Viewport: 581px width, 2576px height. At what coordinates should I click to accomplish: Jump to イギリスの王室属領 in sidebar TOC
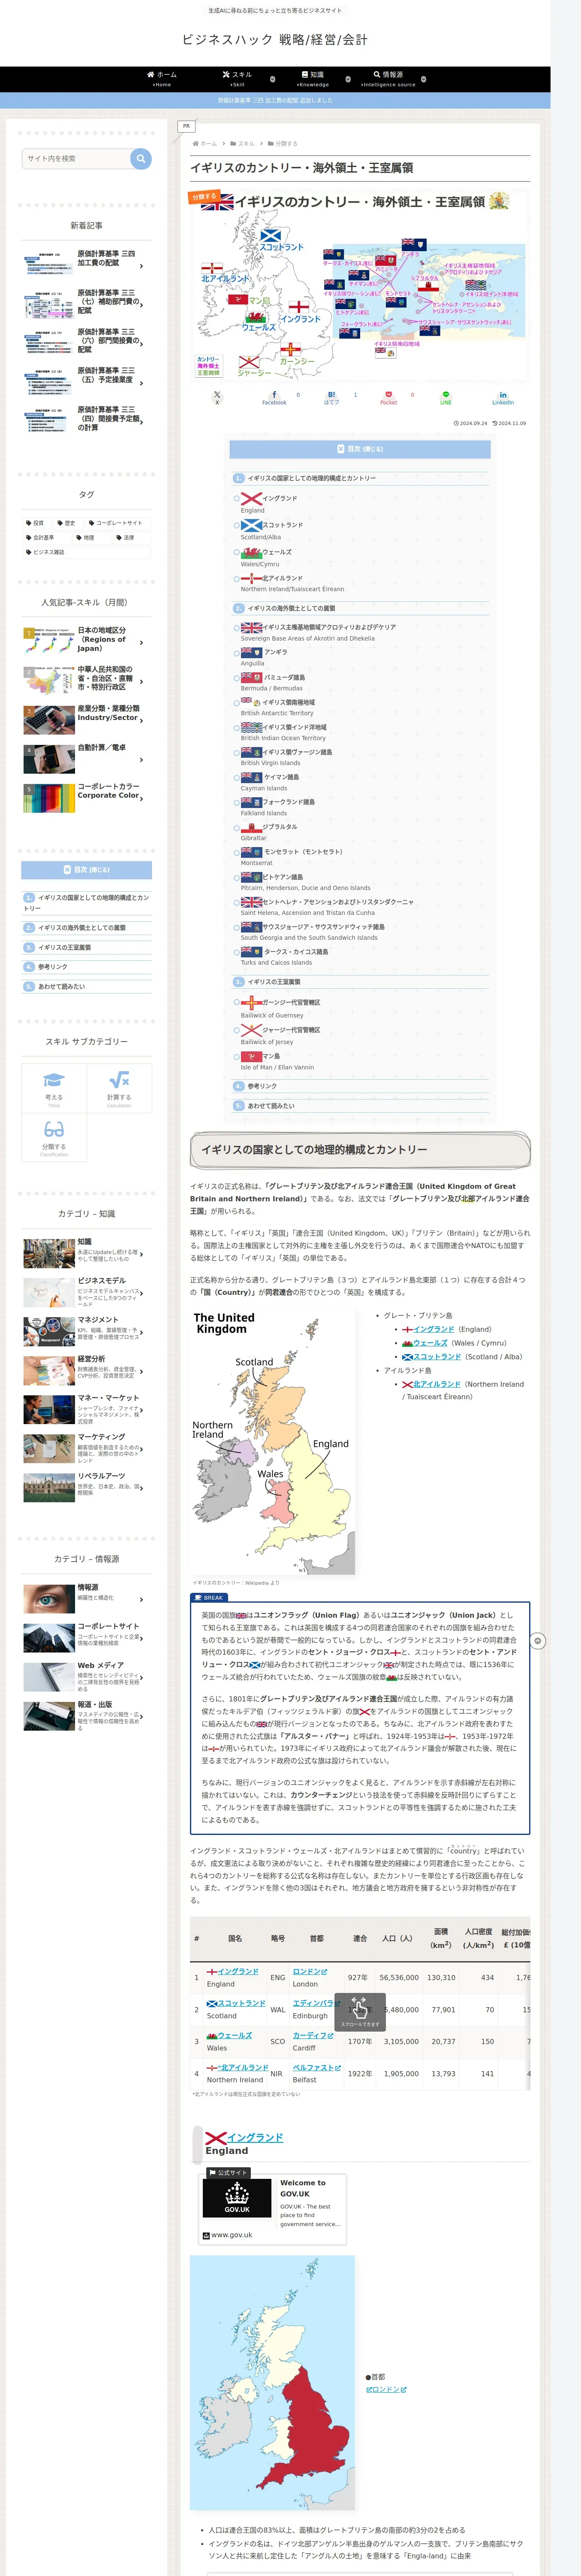point(64,947)
